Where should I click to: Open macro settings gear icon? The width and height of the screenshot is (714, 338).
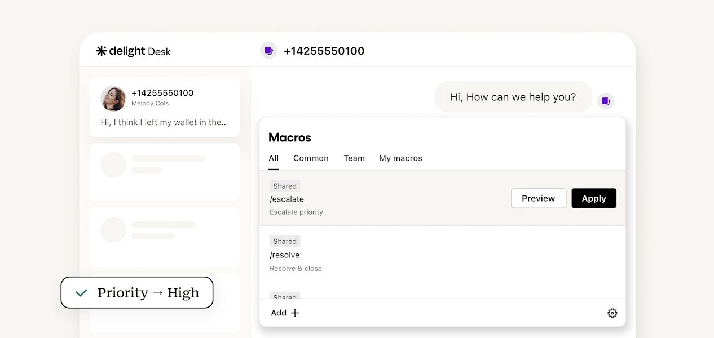click(612, 313)
